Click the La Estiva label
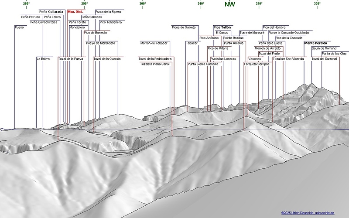349x218 pixels. pos(43,58)
